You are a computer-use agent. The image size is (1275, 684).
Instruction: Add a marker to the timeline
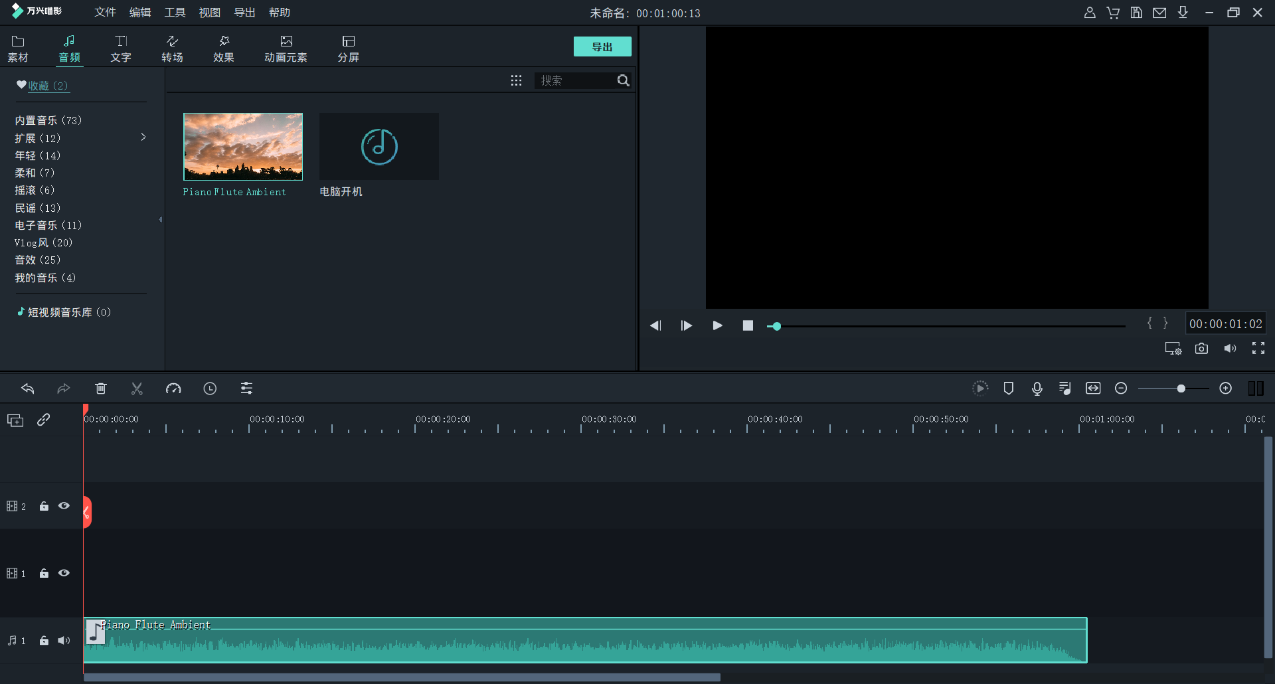pyautogui.click(x=1009, y=388)
